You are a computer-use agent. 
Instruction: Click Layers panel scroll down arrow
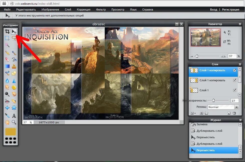point(240,95)
